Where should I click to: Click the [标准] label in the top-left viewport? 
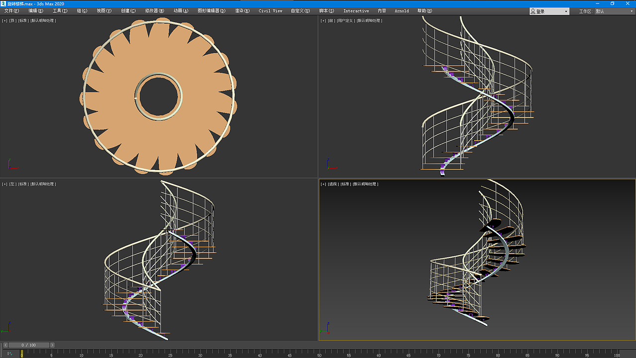[23, 20]
